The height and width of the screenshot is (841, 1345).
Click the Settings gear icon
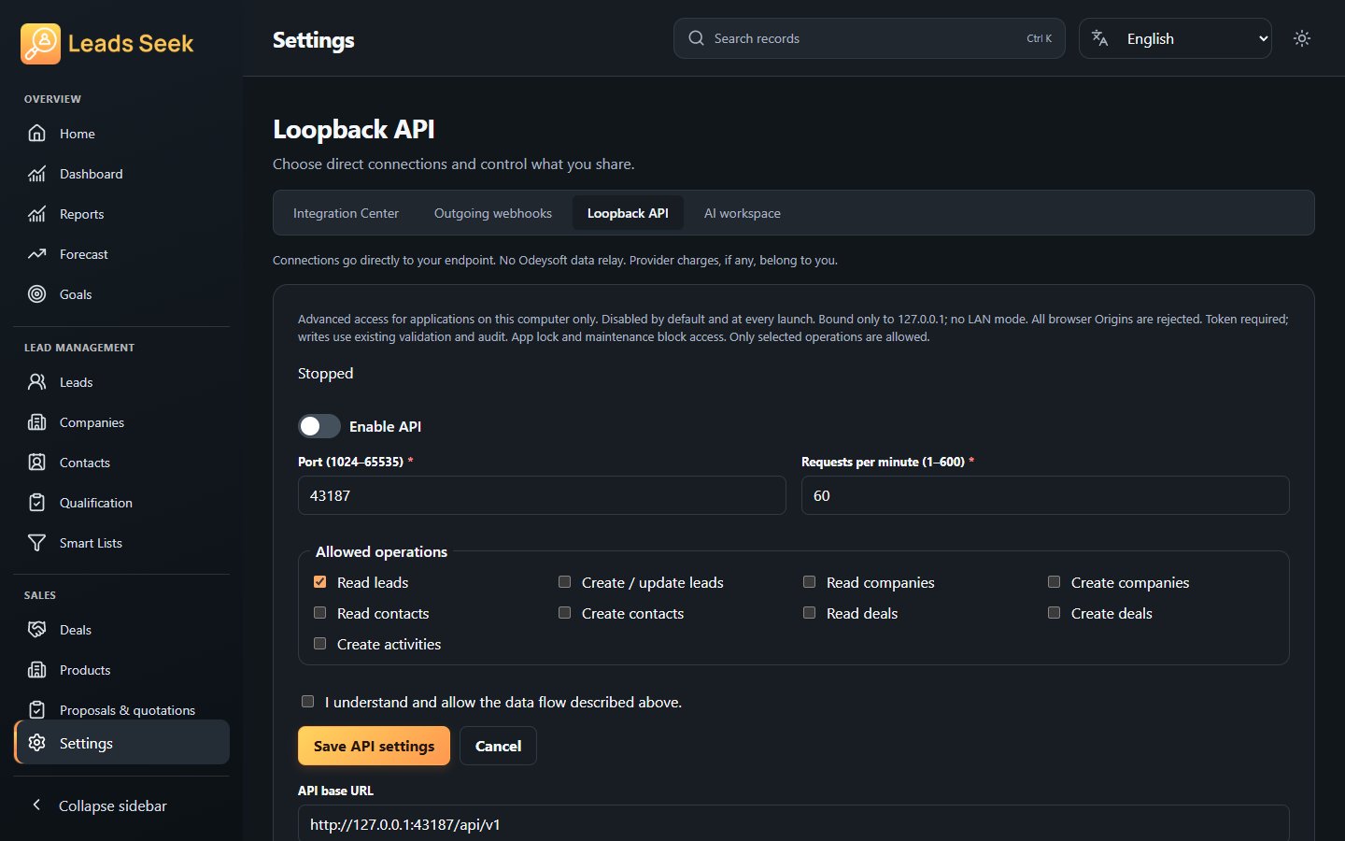tap(36, 743)
